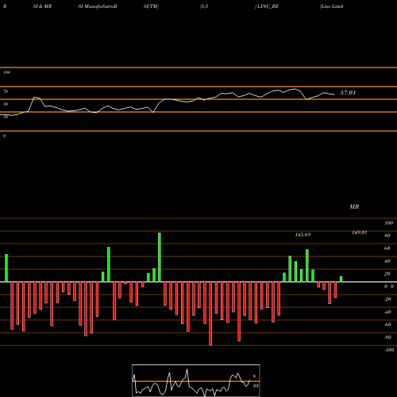Click the RSI axis label 70
397x397 pixels.
click(x=6, y=91)
